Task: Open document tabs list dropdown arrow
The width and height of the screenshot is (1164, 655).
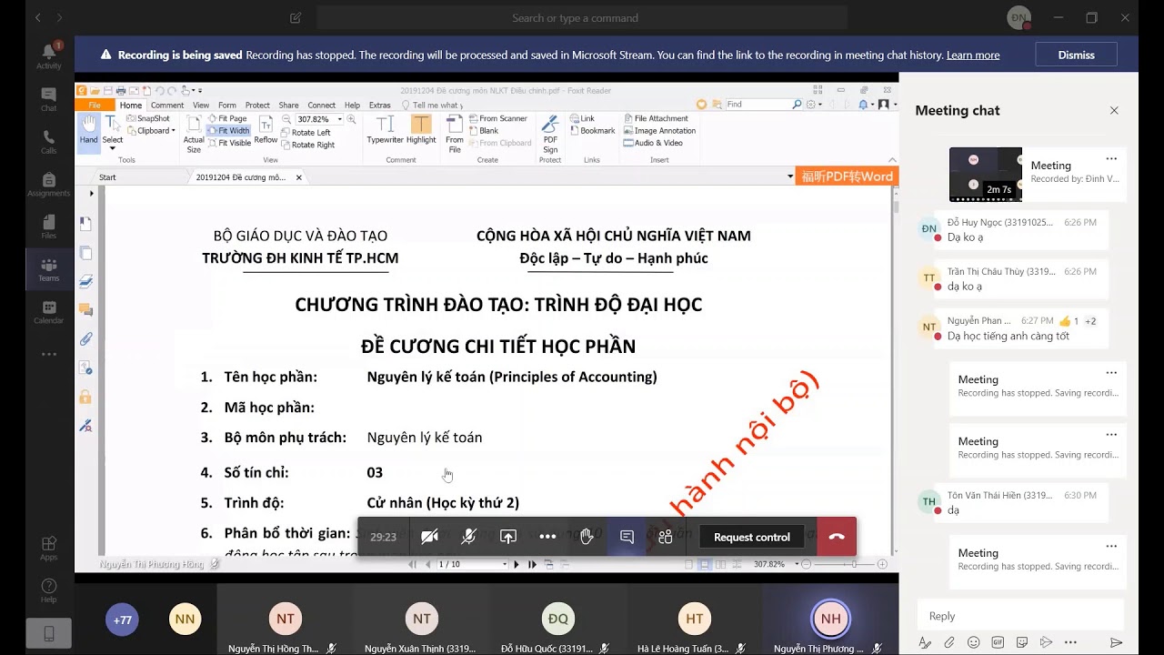Action: [x=790, y=176]
